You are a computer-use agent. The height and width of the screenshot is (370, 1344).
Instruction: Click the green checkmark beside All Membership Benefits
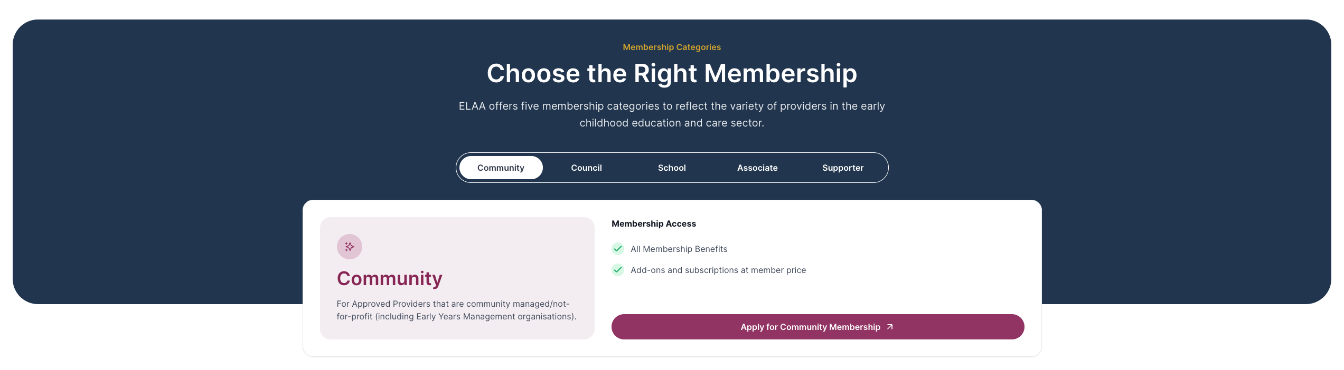tap(618, 249)
